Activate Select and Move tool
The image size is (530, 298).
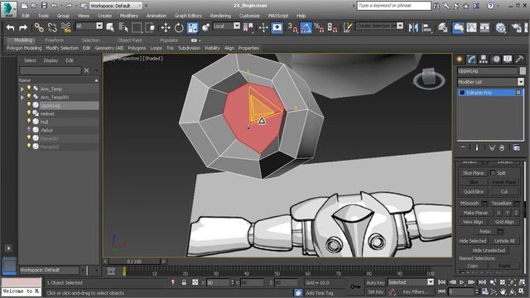(166, 27)
